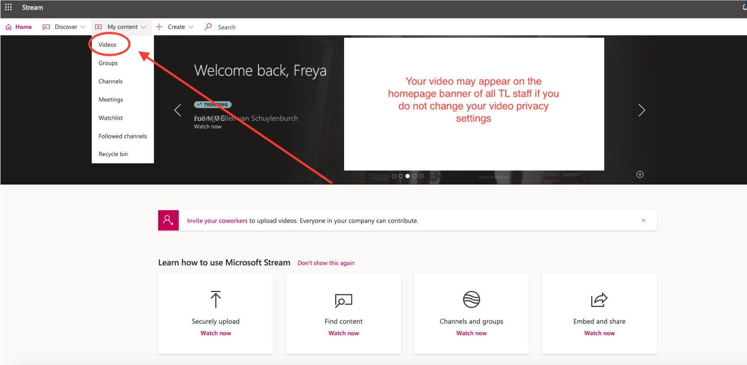
Task: Click the Securely upload arrow icon
Action: pyautogui.click(x=215, y=299)
